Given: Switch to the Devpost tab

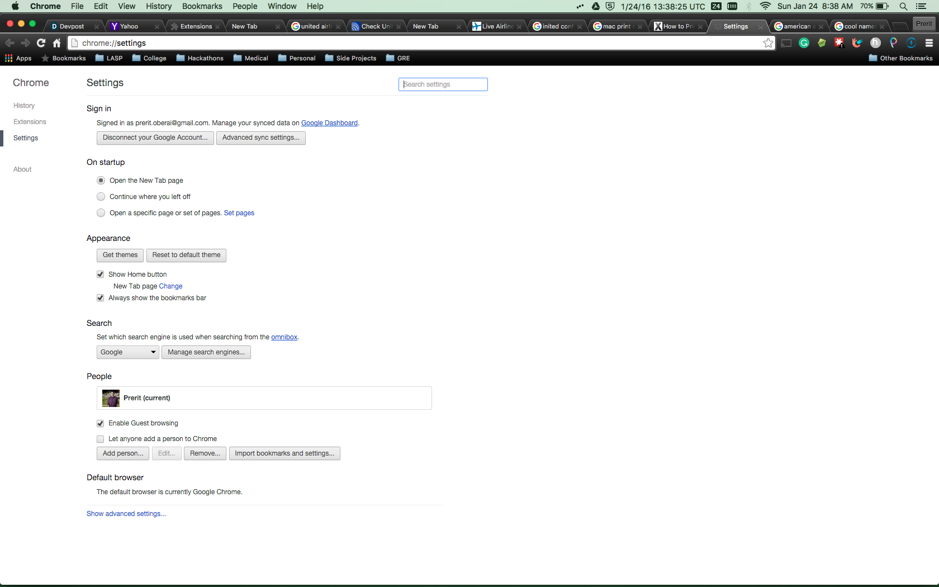Looking at the screenshot, I should 72,26.
